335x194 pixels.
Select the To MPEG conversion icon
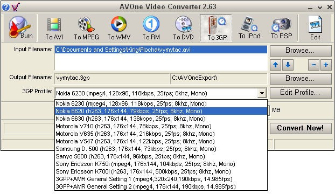coord(86,29)
